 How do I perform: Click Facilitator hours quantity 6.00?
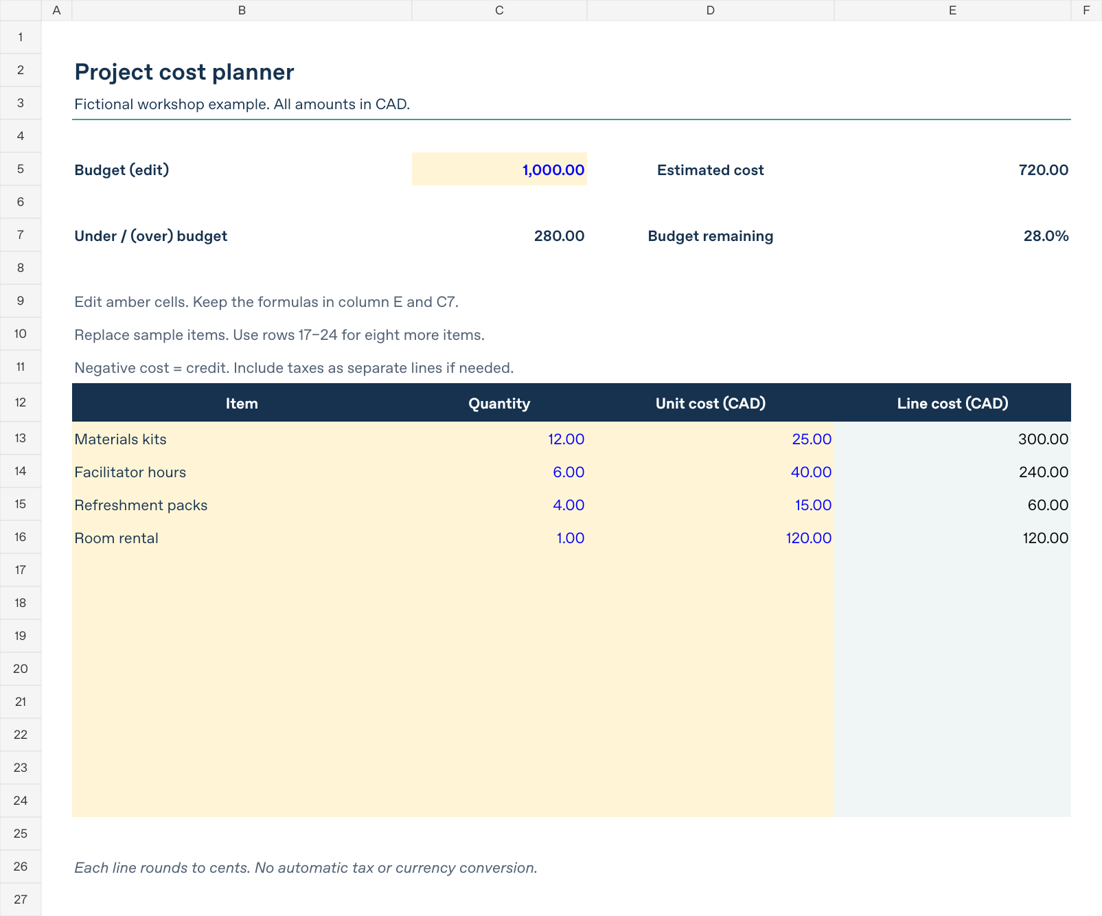click(x=499, y=471)
